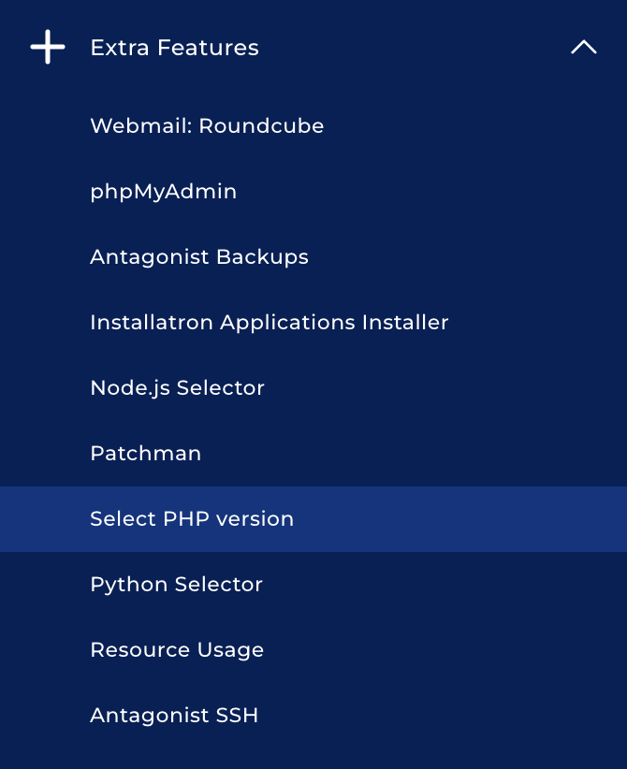This screenshot has height=769, width=627.
Task: Open Antagonist Backups
Action: 199,256
